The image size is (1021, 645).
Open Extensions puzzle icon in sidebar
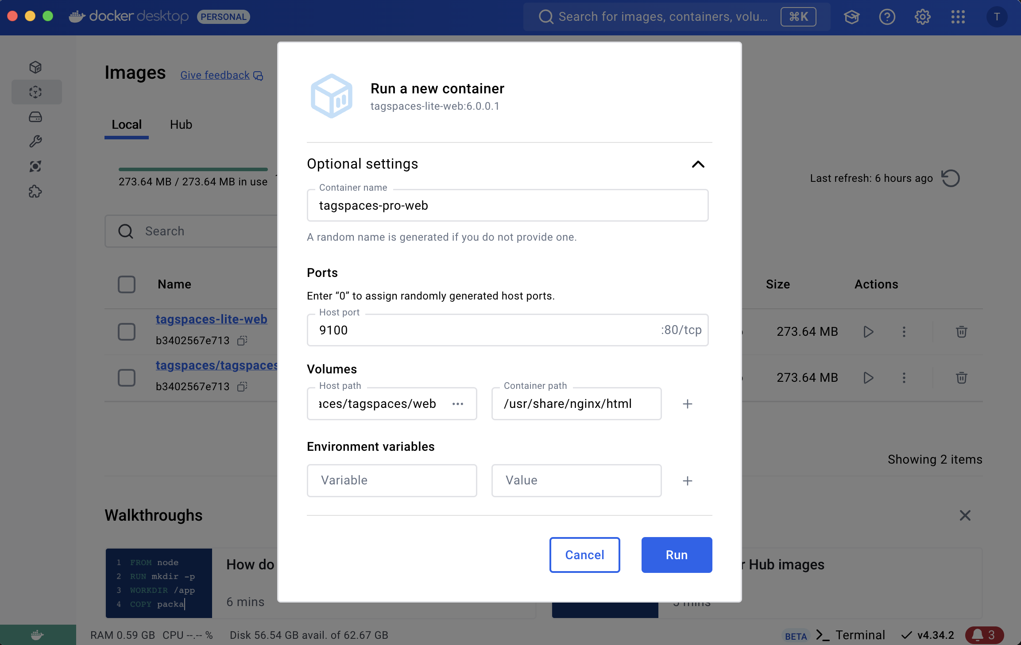pos(35,192)
